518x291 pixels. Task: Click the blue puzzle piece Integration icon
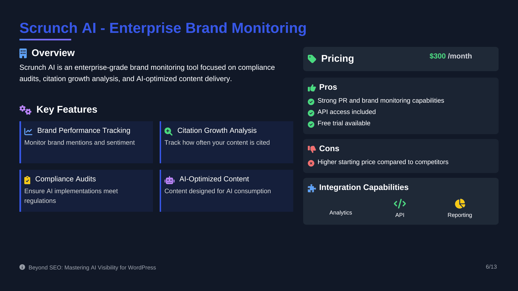[312, 188]
